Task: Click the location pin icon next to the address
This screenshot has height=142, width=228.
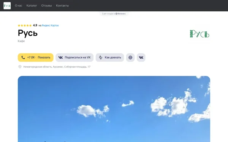Action: 20,67
